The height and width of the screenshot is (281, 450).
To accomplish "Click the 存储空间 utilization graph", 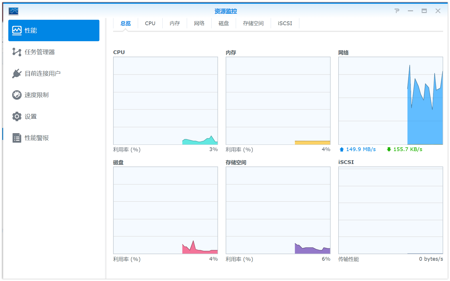I will coord(278,210).
